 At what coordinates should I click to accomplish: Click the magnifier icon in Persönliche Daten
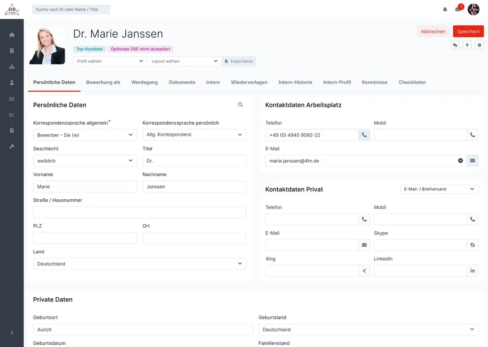click(240, 105)
